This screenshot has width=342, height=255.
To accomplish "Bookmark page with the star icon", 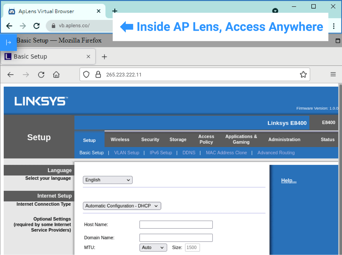I will [303, 75].
